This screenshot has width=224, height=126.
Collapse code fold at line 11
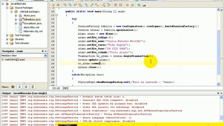coord(57,15)
